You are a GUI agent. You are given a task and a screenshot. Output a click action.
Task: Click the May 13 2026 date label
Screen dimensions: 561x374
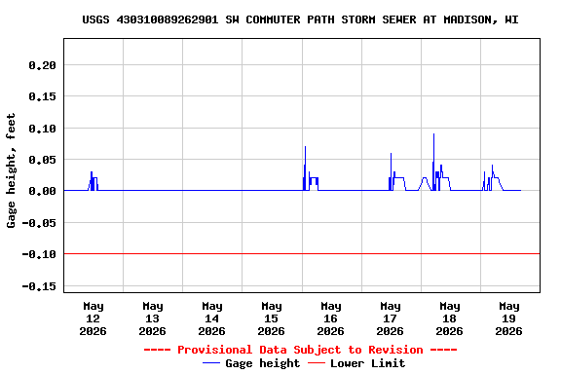(152, 318)
